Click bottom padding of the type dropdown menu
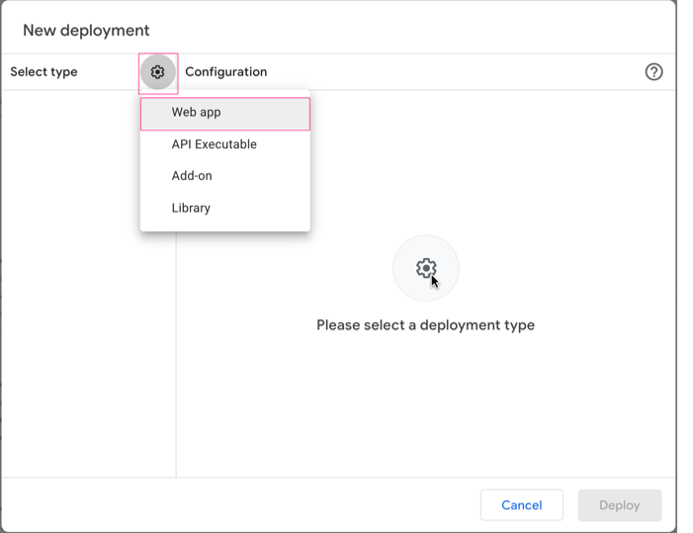The height and width of the screenshot is (533, 693). (x=225, y=227)
